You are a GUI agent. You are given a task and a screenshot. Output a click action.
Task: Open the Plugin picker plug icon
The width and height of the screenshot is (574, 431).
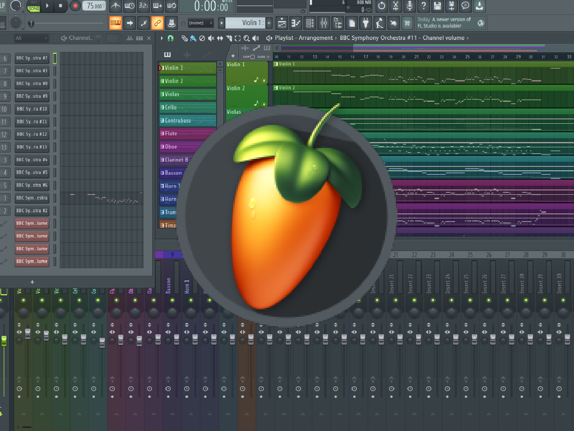pos(366,23)
